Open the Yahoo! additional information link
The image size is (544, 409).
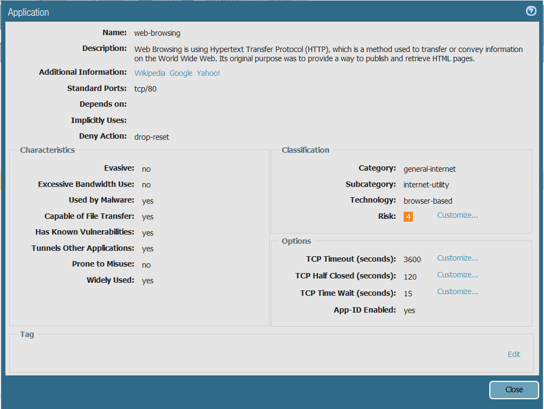208,73
